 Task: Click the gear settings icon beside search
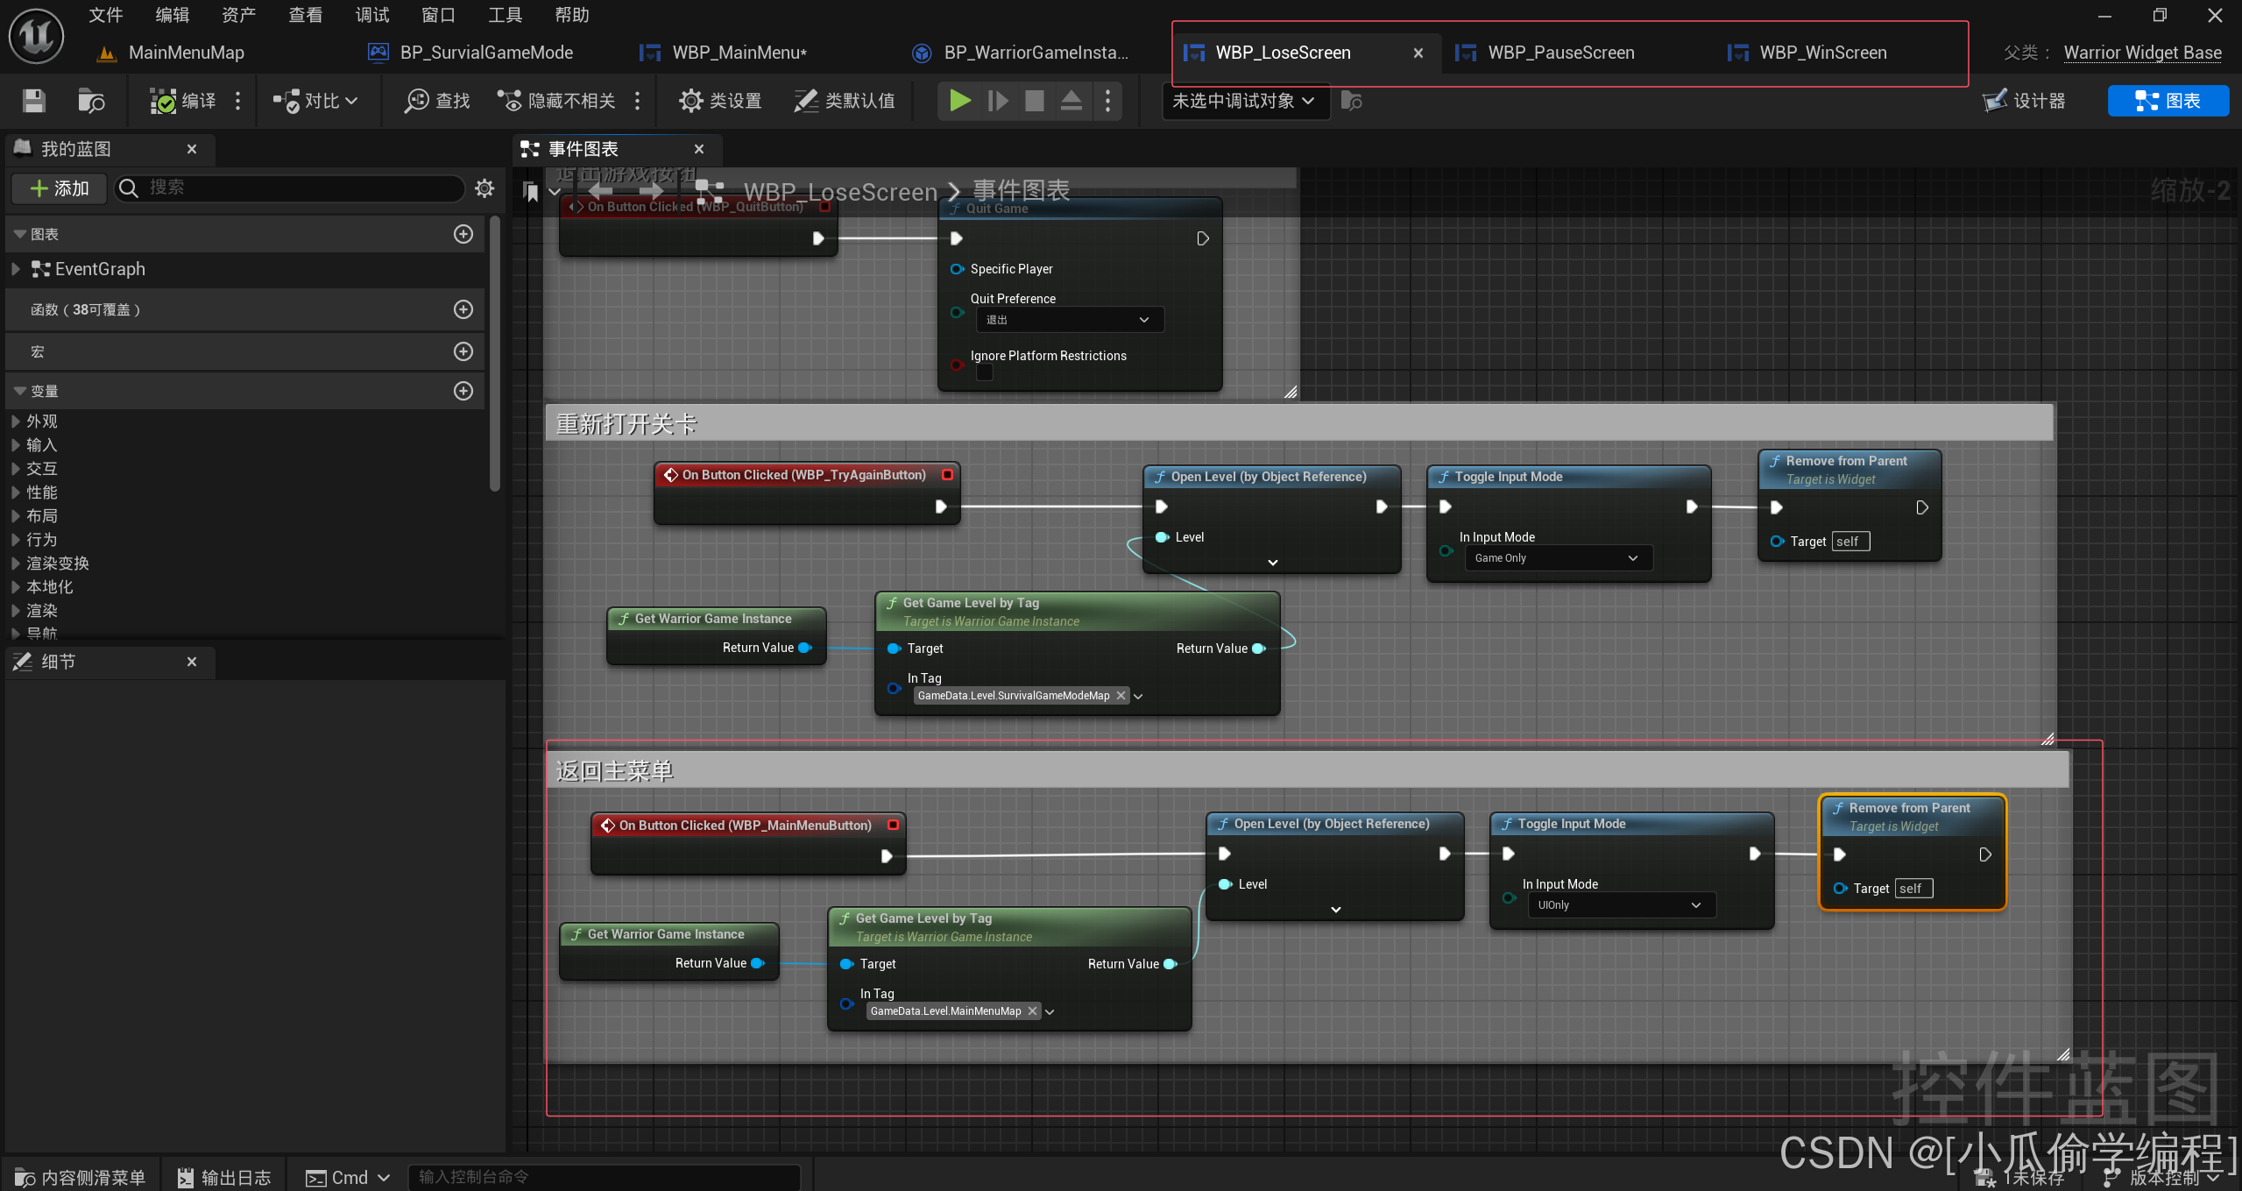[484, 188]
